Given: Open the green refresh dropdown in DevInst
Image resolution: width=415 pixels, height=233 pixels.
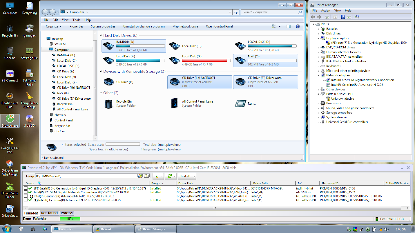Looking at the screenshot, I should [x=175, y=176].
